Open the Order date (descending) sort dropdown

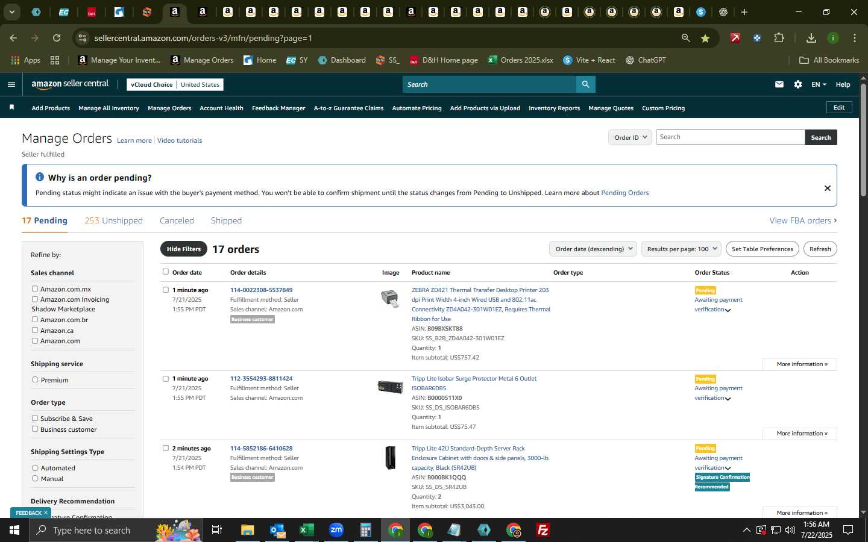(x=593, y=249)
